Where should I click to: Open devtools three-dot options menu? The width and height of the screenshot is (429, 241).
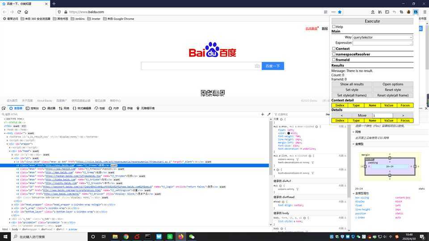click(421, 108)
